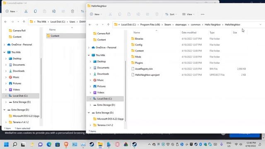Sort by Type column header
Screen dimensions: 265x149
[212, 33]
